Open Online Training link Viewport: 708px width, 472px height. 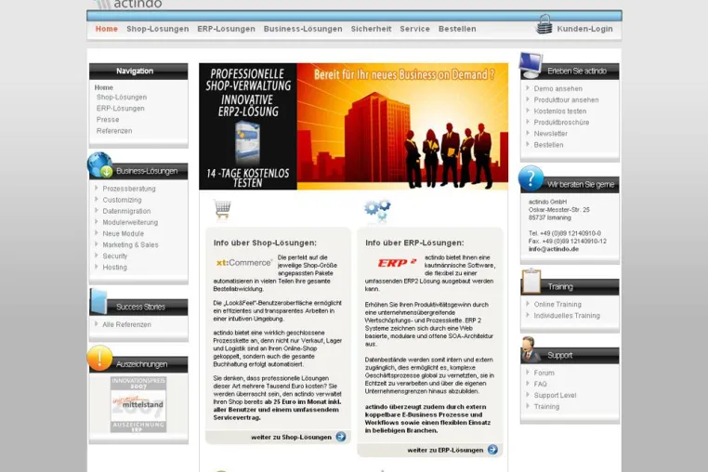(x=557, y=305)
